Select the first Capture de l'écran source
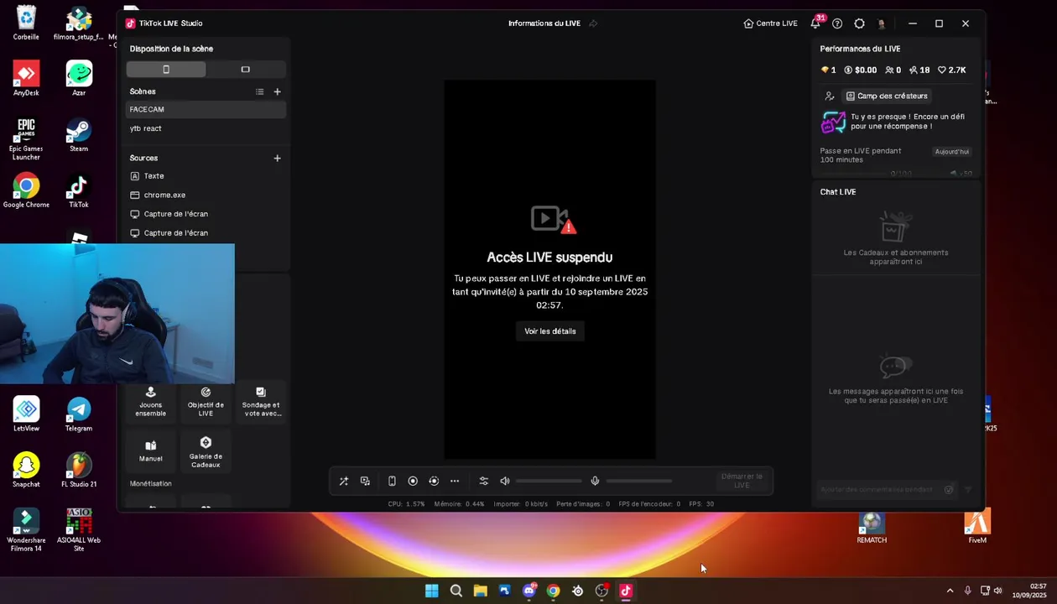 click(206, 214)
